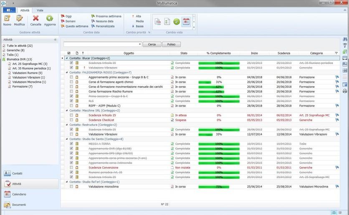Uncheck Tutte le attività (22) filter
The image size is (349, 215).
pos(4,46)
